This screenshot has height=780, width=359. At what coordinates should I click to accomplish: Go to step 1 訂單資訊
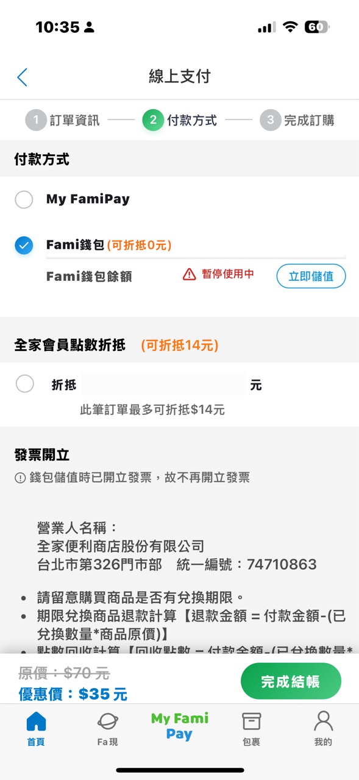tap(62, 120)
